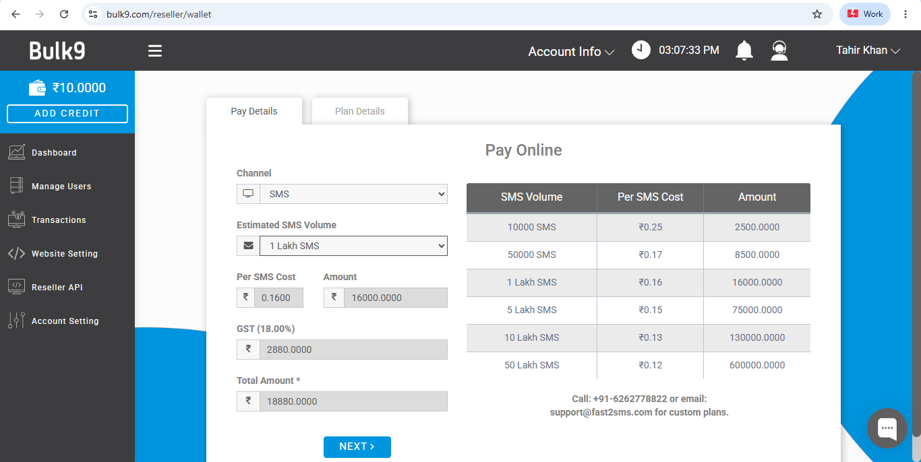Click the envelope icon beside SMS volume
This screenshot has height=462, width=921.
tap(248, 246)
